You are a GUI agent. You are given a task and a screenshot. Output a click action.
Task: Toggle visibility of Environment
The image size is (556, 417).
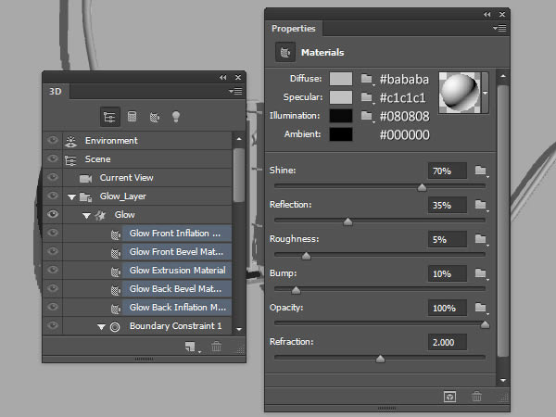(53, 140)
